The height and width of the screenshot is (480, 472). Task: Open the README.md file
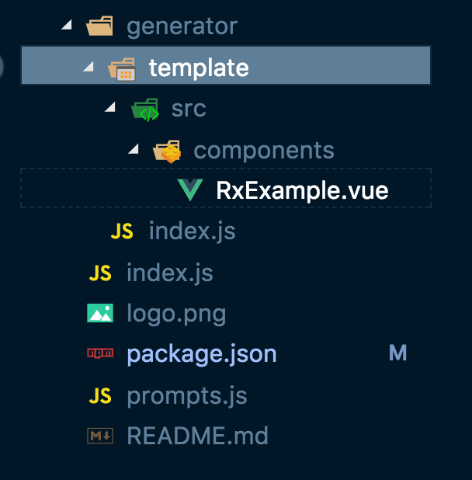click(198, 436)
